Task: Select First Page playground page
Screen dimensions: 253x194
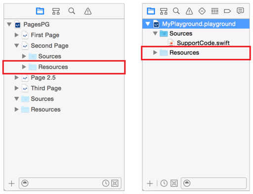Action: (45, 35)
